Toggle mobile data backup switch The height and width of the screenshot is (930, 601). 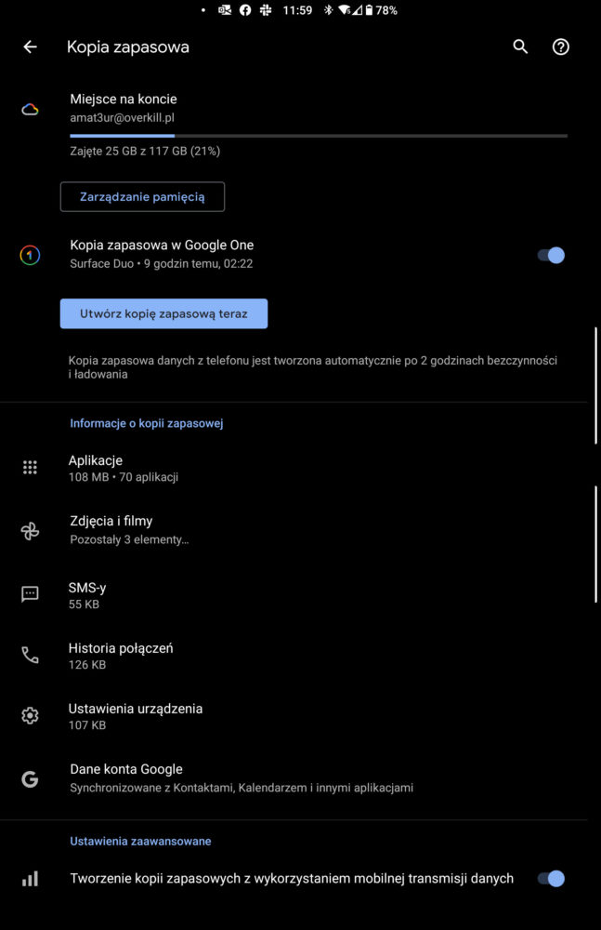551,879
